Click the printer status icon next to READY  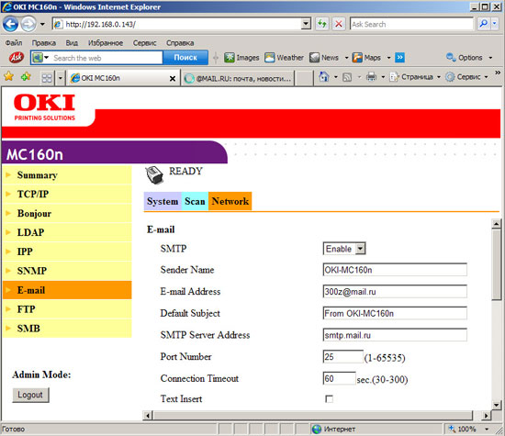(x=154, y=174)
